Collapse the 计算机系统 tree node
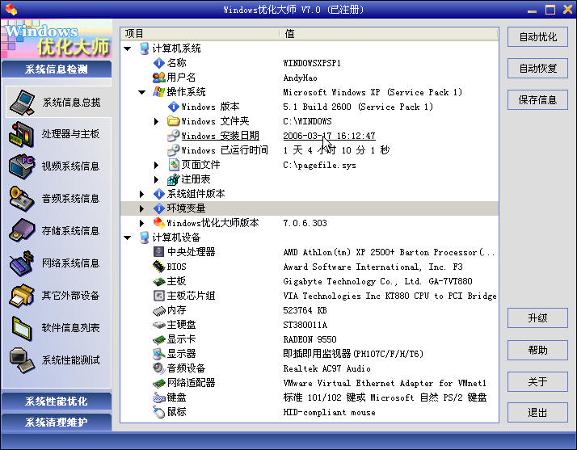 click(128, 48)
